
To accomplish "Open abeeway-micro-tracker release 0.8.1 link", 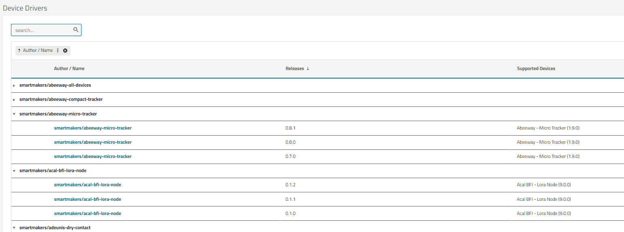I will click(93, 128).
